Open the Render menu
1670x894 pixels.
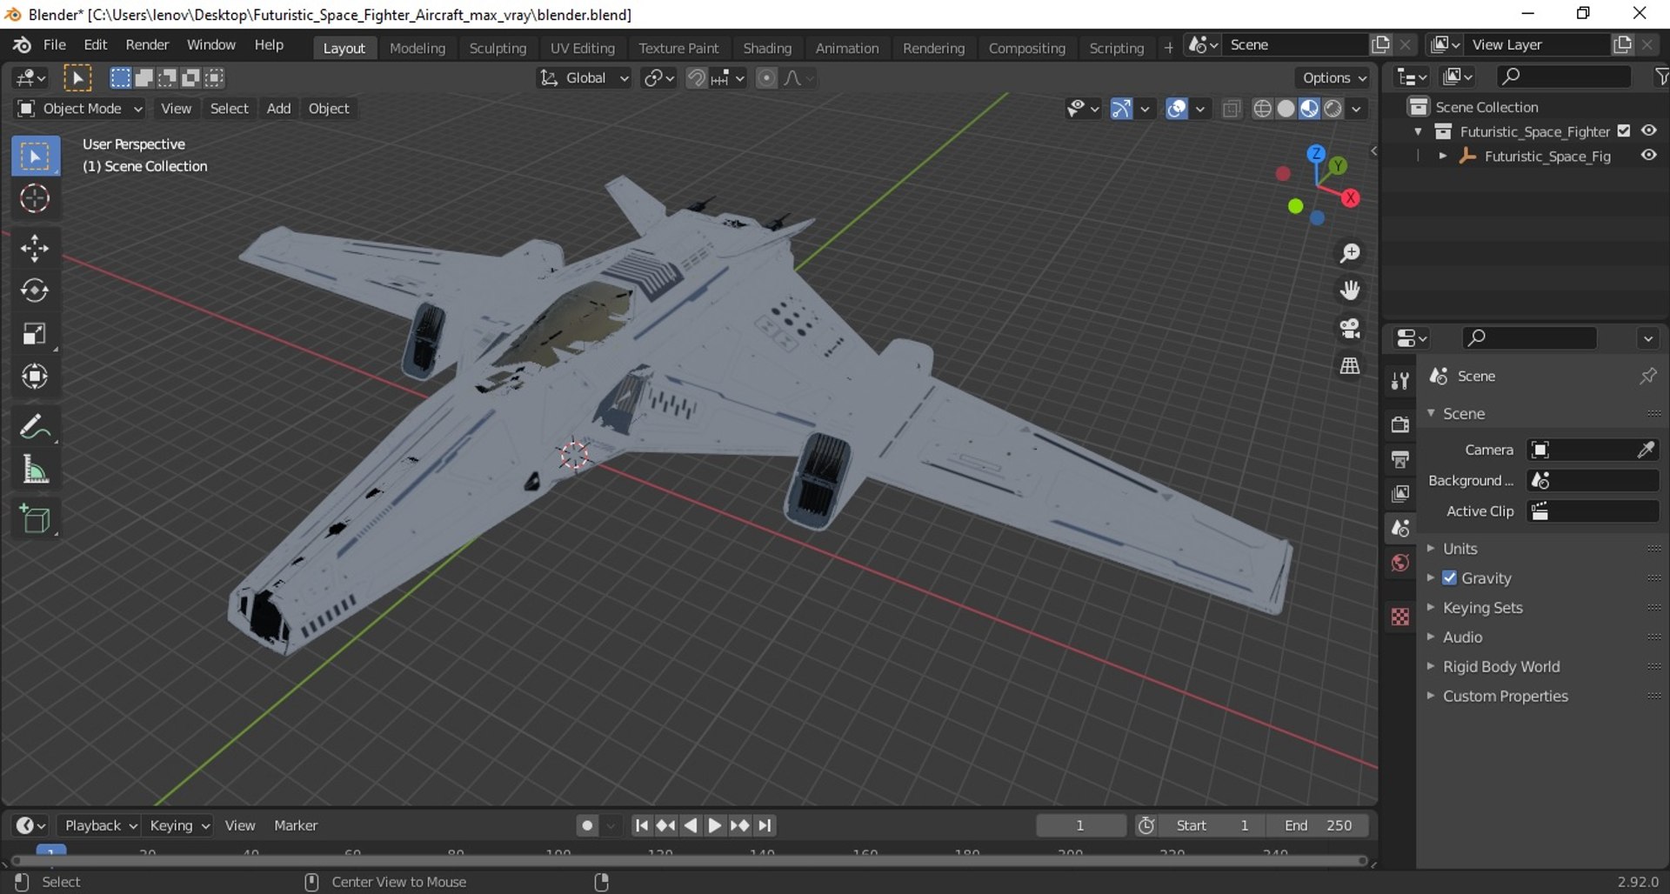(x=147, y=45)
